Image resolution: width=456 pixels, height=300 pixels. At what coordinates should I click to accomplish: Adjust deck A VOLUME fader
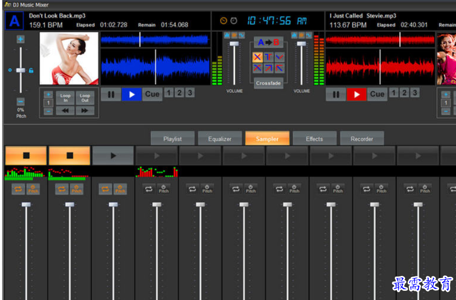pyautogui.click(x=234, y=44)
